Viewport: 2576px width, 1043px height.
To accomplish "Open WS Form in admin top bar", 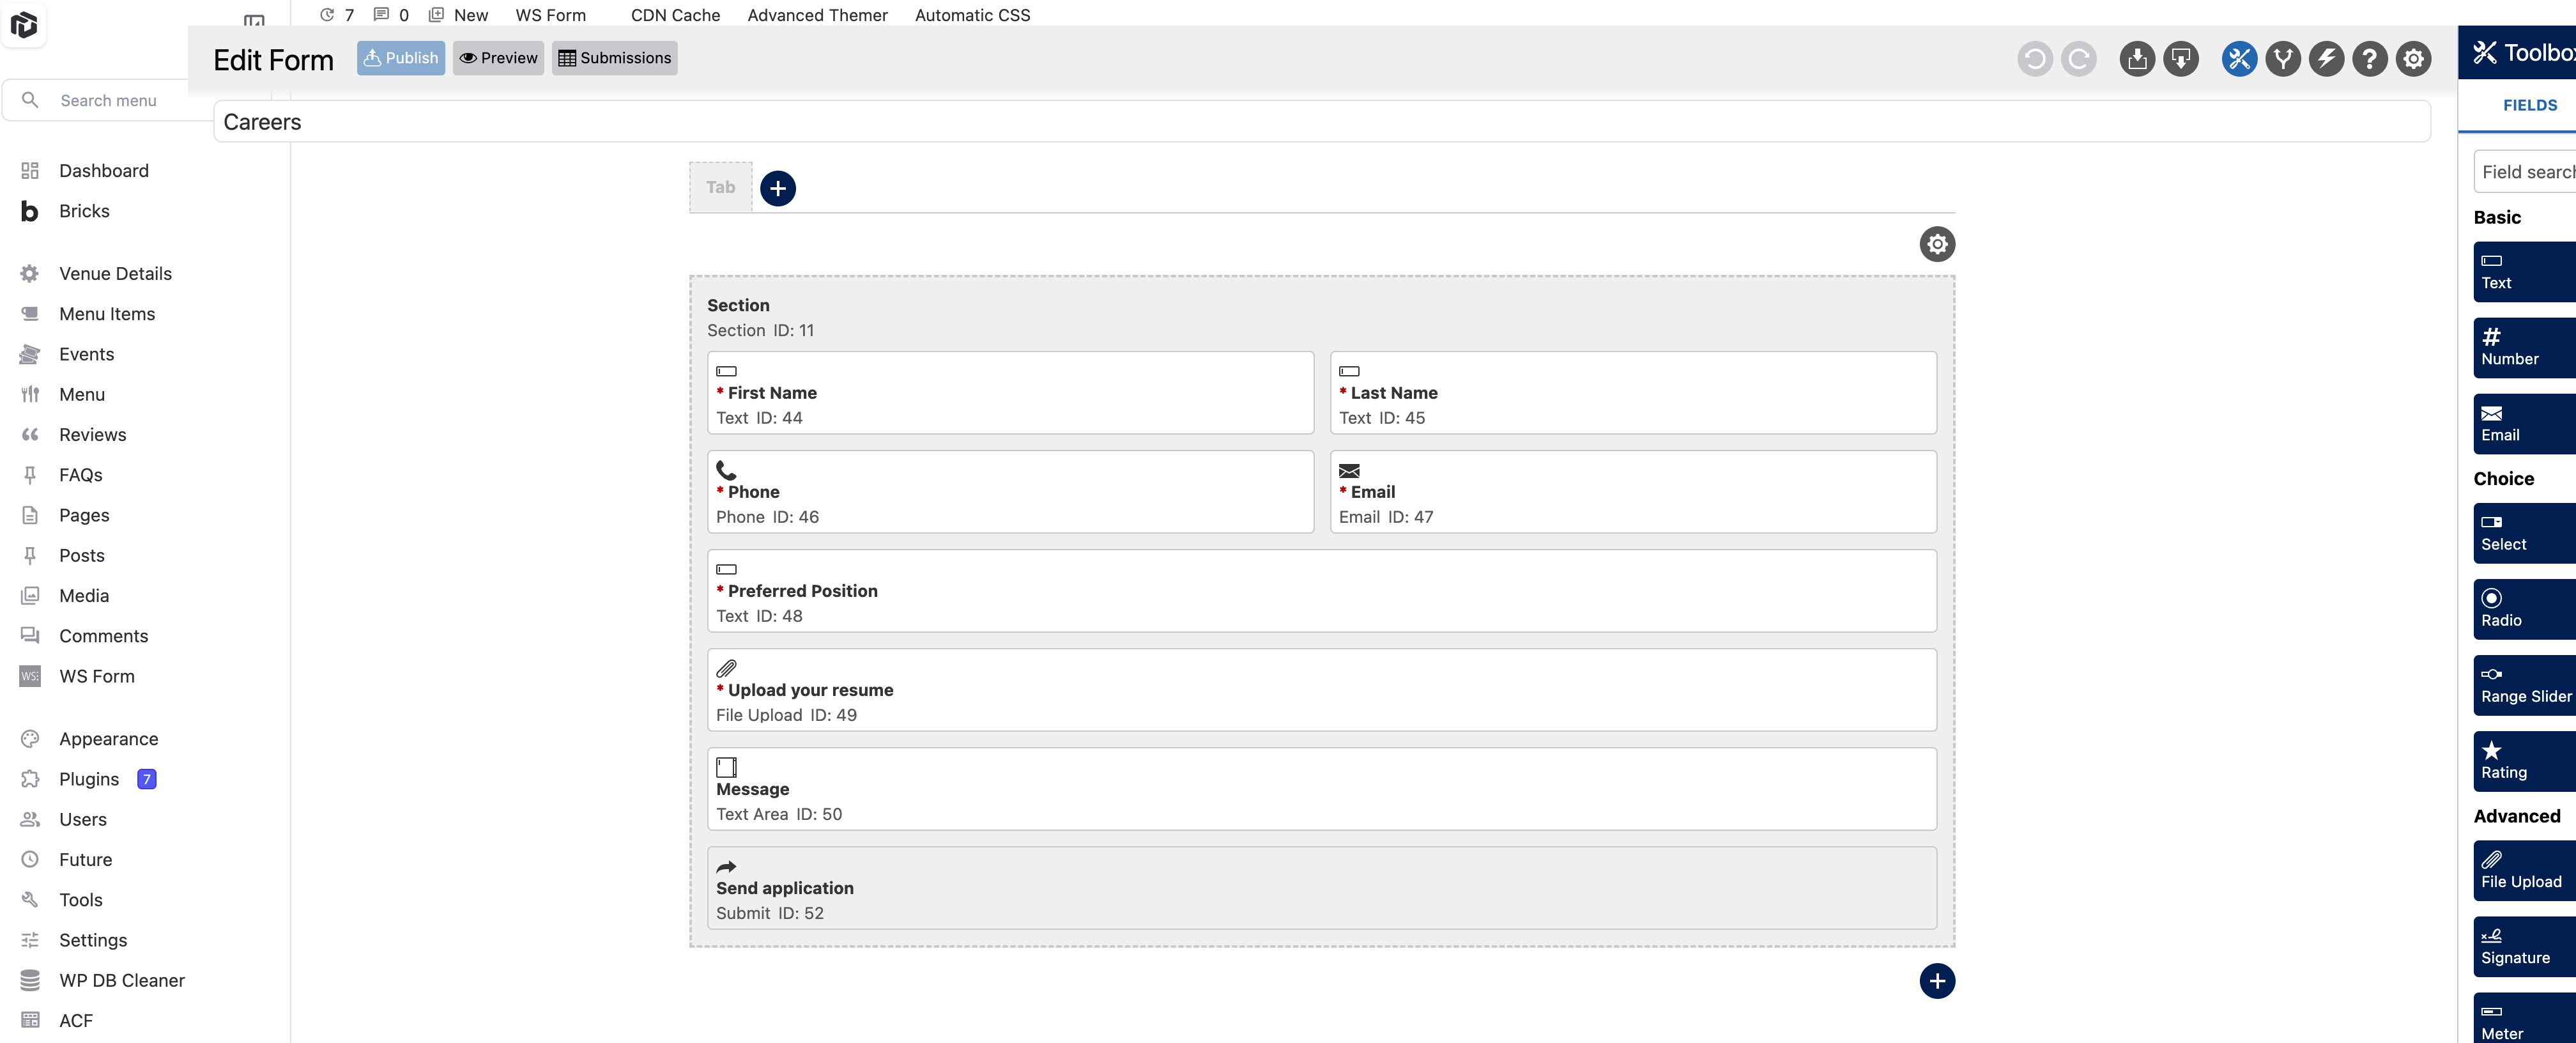I will tap(550, 15).
